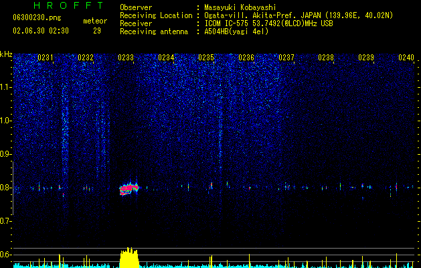Image resolution: width=421 pixels, height=268 pixels.
Task: Click the 0231 time marker
Action: click(45, 58)
